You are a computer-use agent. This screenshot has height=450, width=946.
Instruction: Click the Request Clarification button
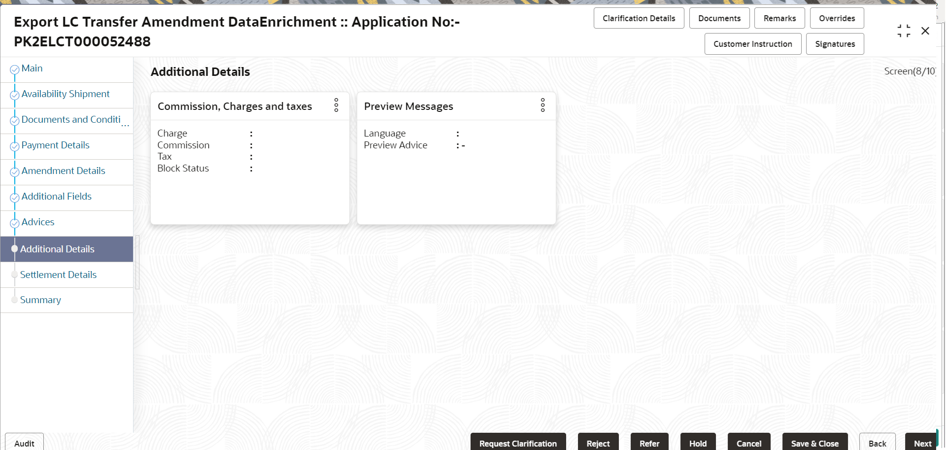pyautogui.click(x=518, y=443)
